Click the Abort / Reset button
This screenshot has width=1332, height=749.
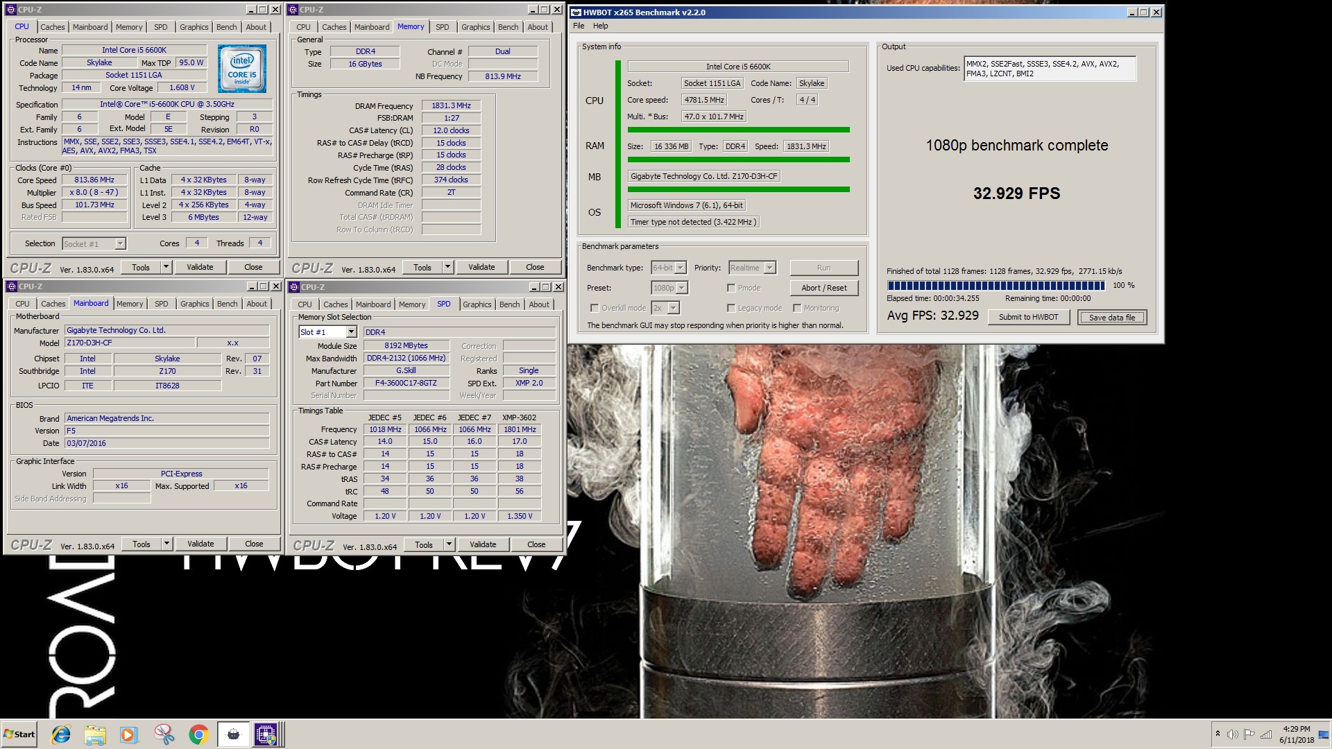pyautogui.click(x=824, y=288)
